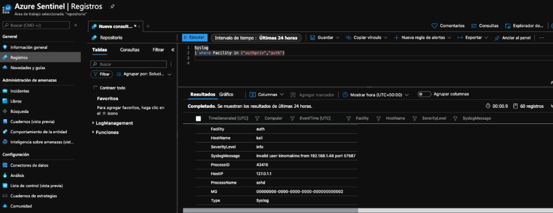The image size is (553, 213).
Task: Open Nueva regla de alertas dropdown
Action: click(x=422, y=38)
